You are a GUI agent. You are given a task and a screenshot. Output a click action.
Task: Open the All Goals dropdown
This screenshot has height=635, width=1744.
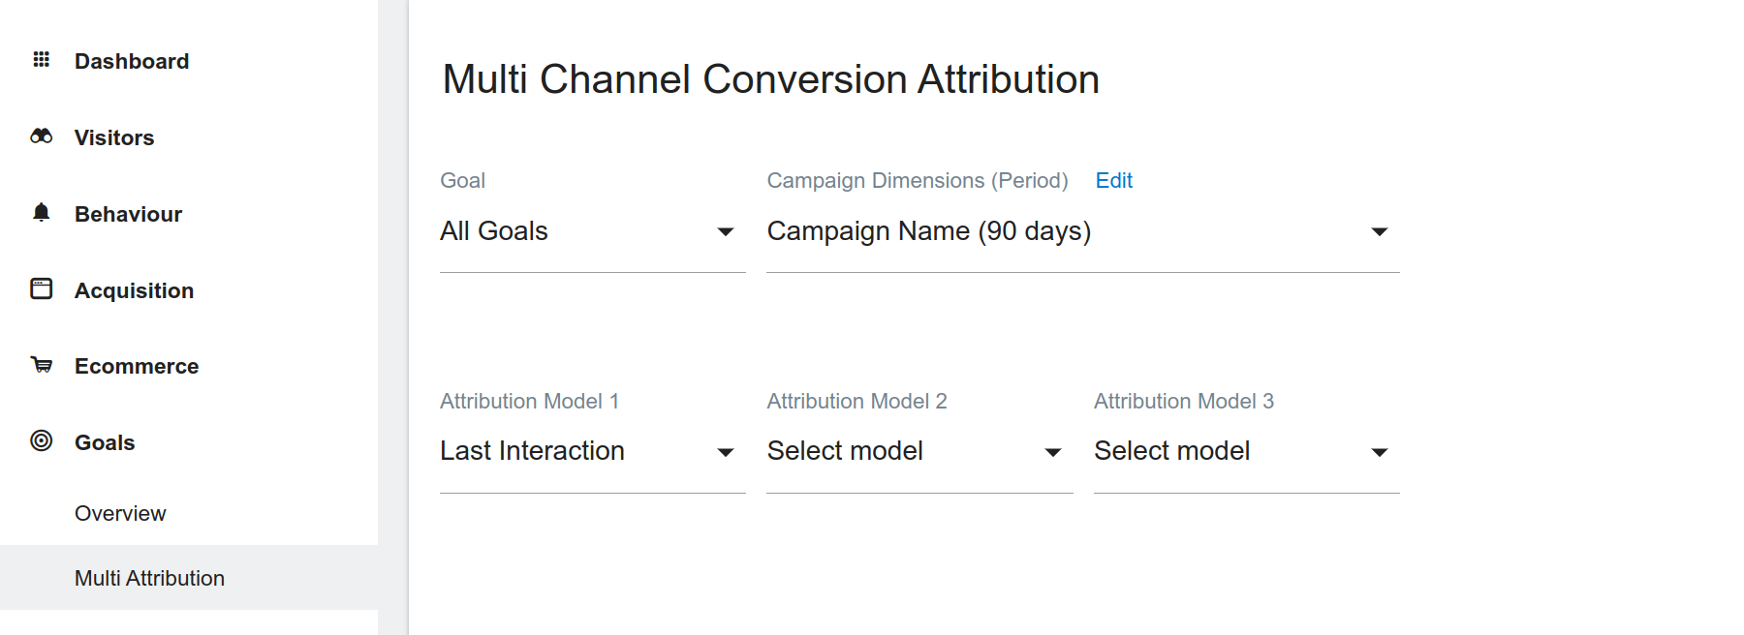(591, 232)
